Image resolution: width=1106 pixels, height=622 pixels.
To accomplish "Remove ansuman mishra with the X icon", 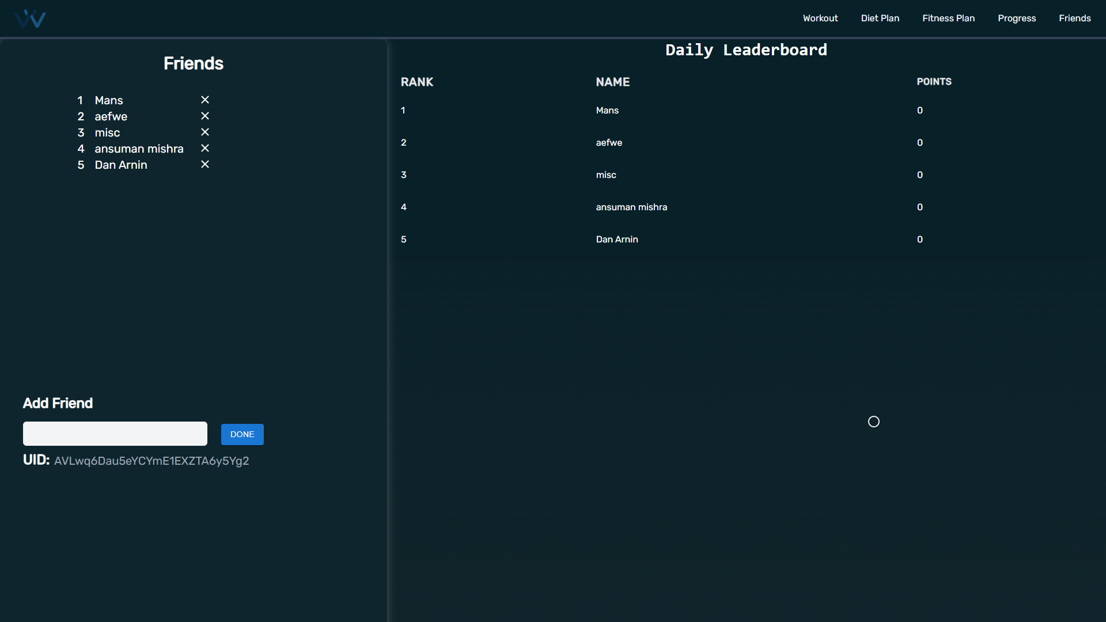I will [x=204, y=149].
